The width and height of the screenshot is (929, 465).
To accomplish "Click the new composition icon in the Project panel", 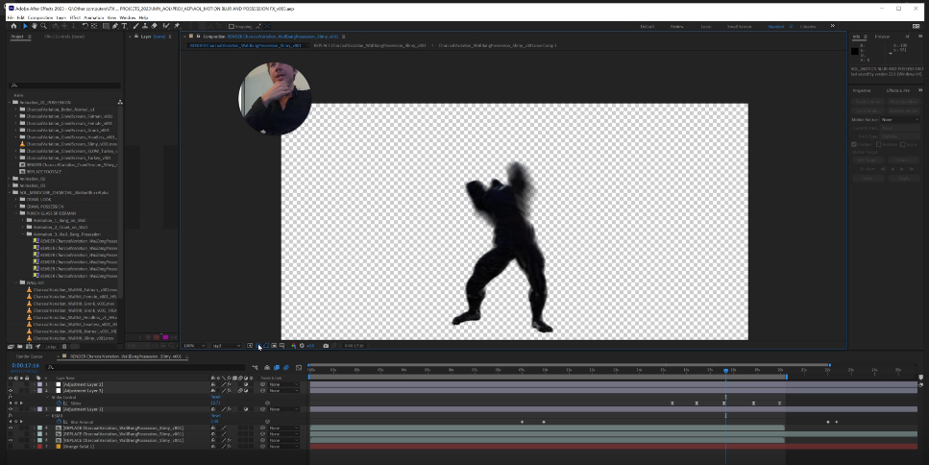I will [x=29, y=347].
